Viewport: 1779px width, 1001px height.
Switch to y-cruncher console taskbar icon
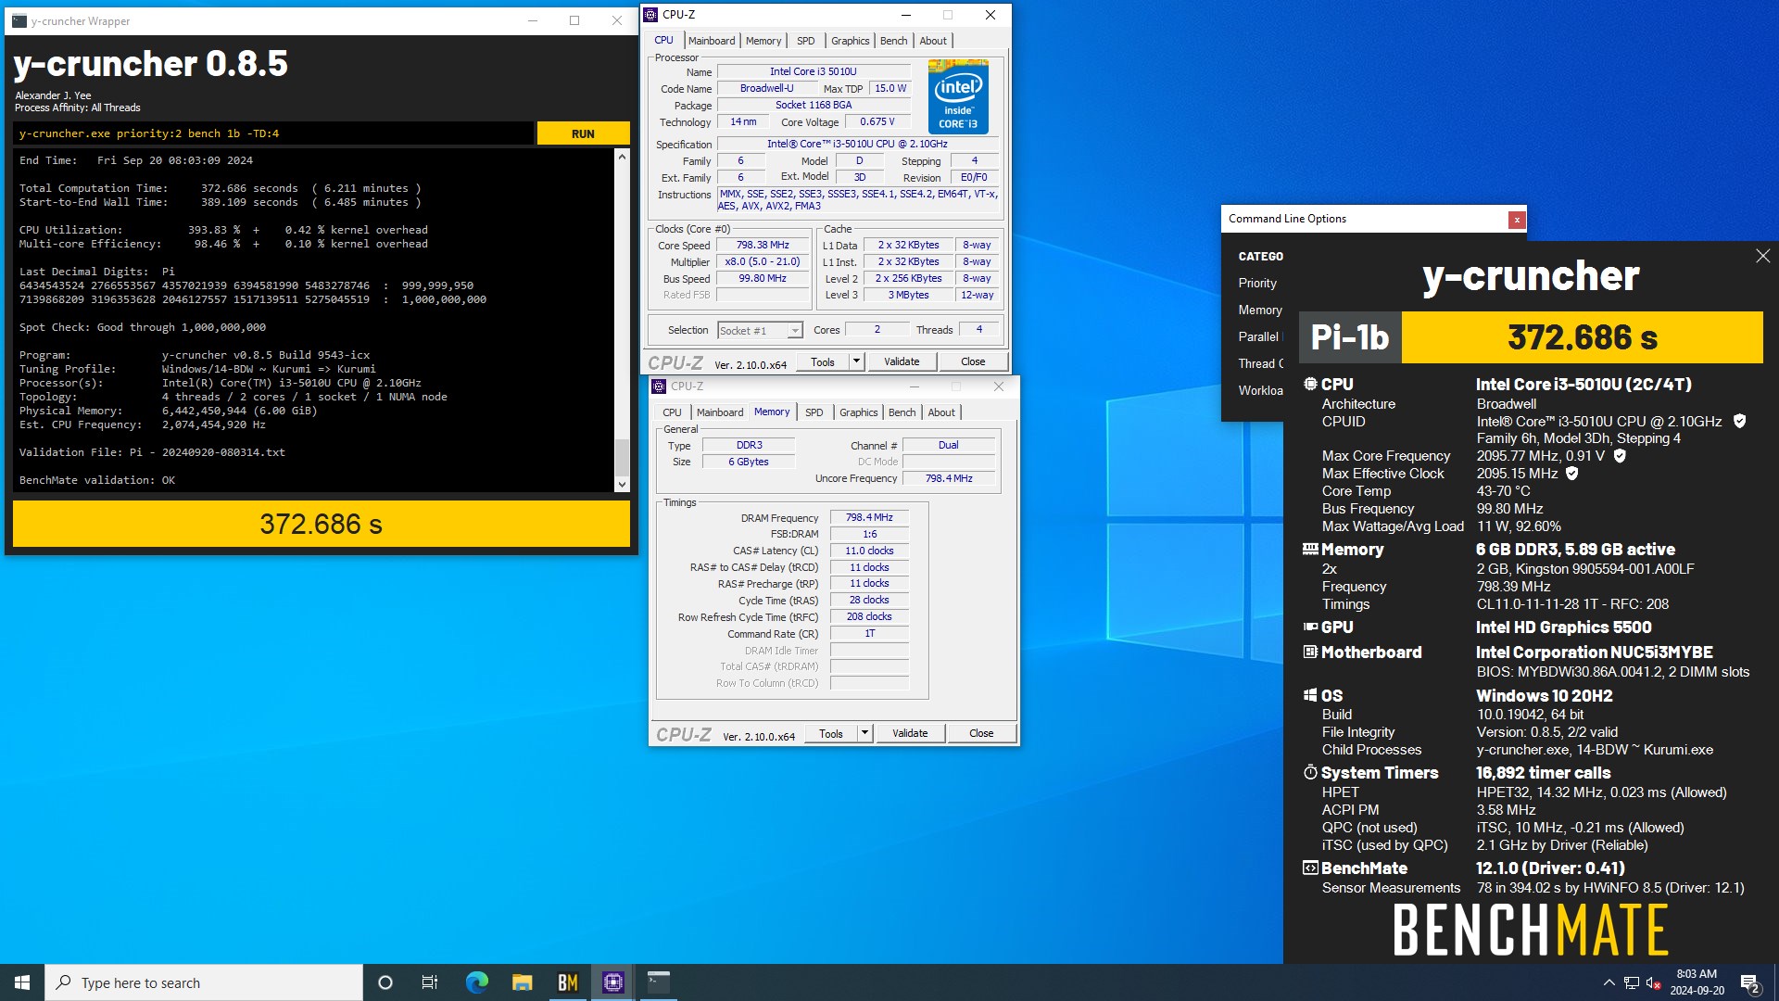tap(658, 982)
